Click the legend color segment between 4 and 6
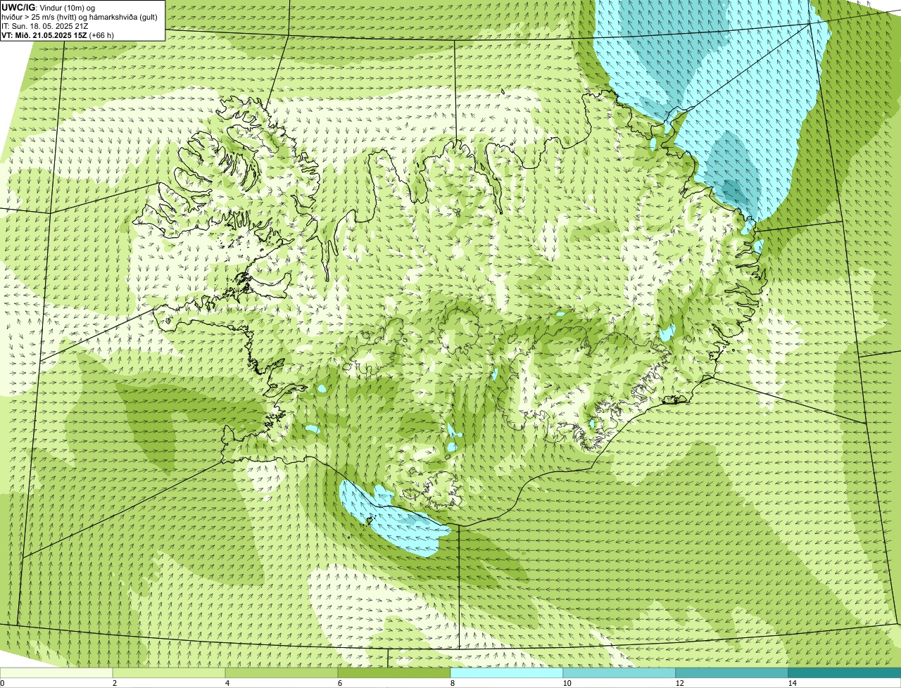The width and height of the screenshot is (901, 688). (x=282, y=673)
